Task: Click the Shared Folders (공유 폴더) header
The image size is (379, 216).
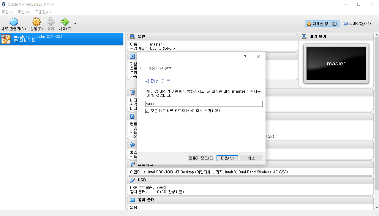Action: coord(146,200)
